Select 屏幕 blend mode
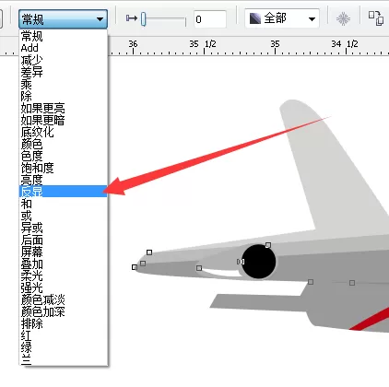Viewport: 389px width, 387px height. click(x=64, y=252)
